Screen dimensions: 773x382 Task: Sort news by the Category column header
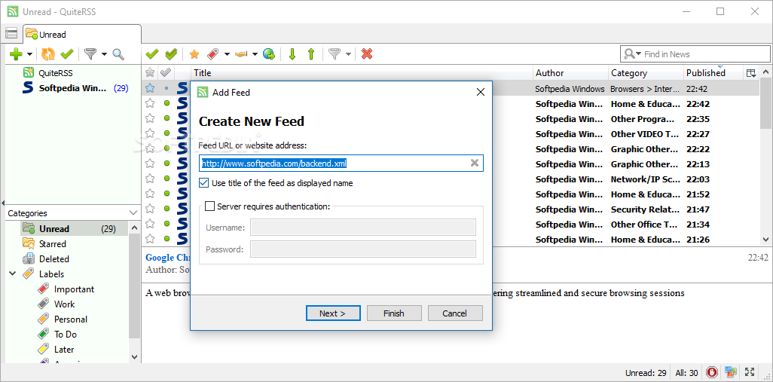click(x=646, y=73)
